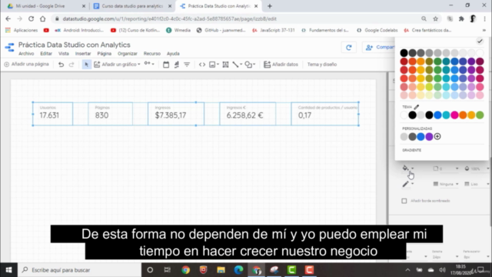Click the Windows search box
492x277 pixels.
80,270
